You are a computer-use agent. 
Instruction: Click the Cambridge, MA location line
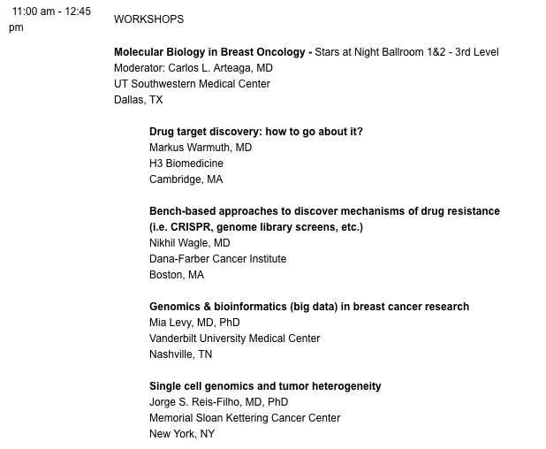point(186,179)
